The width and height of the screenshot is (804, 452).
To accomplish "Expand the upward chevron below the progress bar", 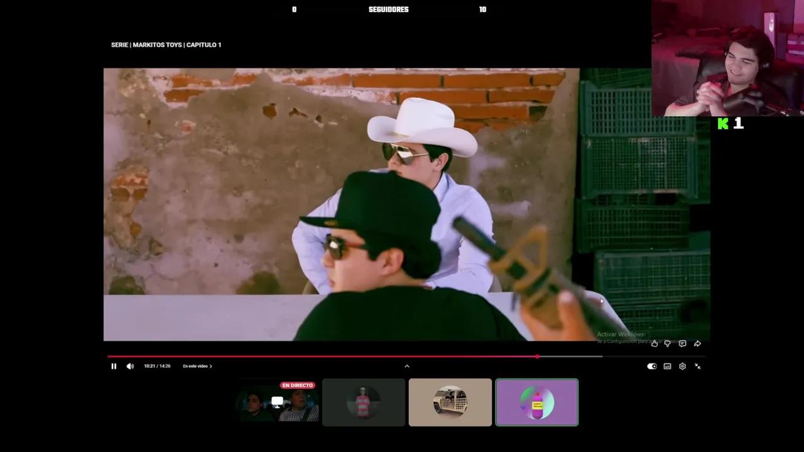I will pyautogui.click(x=406, y=366).
